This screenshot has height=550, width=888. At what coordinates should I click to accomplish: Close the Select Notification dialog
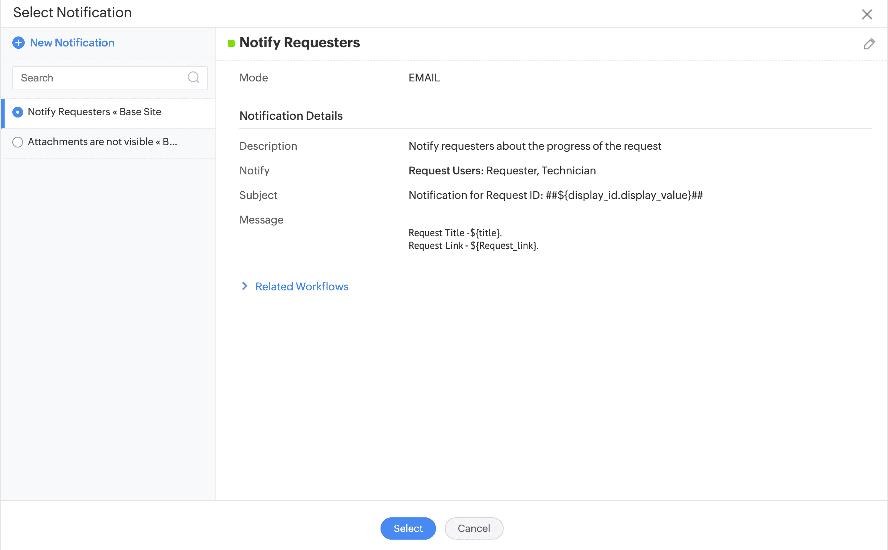click(x=866, y=14)
